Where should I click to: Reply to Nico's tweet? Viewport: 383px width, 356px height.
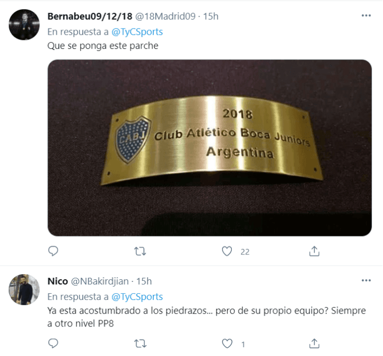pos(53,344)
